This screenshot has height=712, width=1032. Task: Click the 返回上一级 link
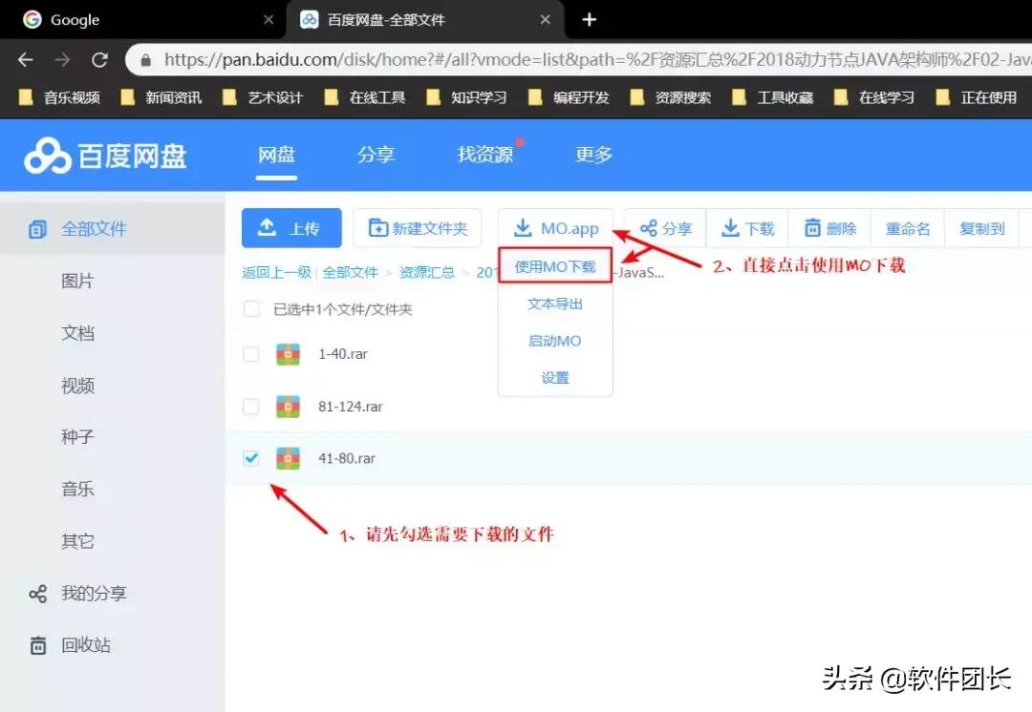[276, 272]
